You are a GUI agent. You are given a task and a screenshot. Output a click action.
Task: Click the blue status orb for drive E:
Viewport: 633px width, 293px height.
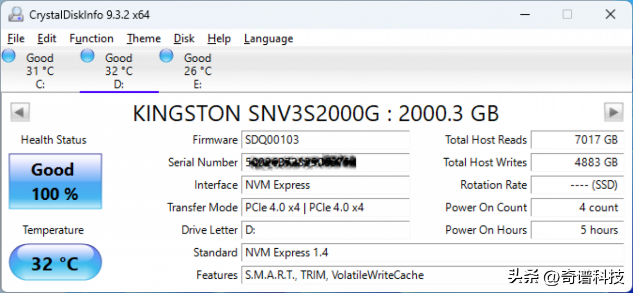166,55
